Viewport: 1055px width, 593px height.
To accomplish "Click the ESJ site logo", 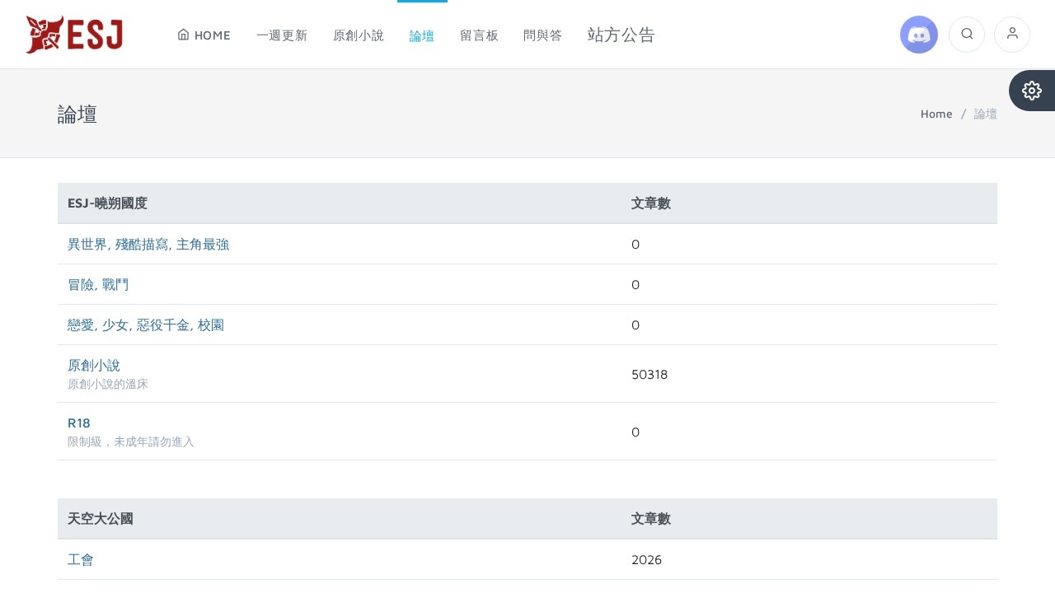I will coord(74,35).
